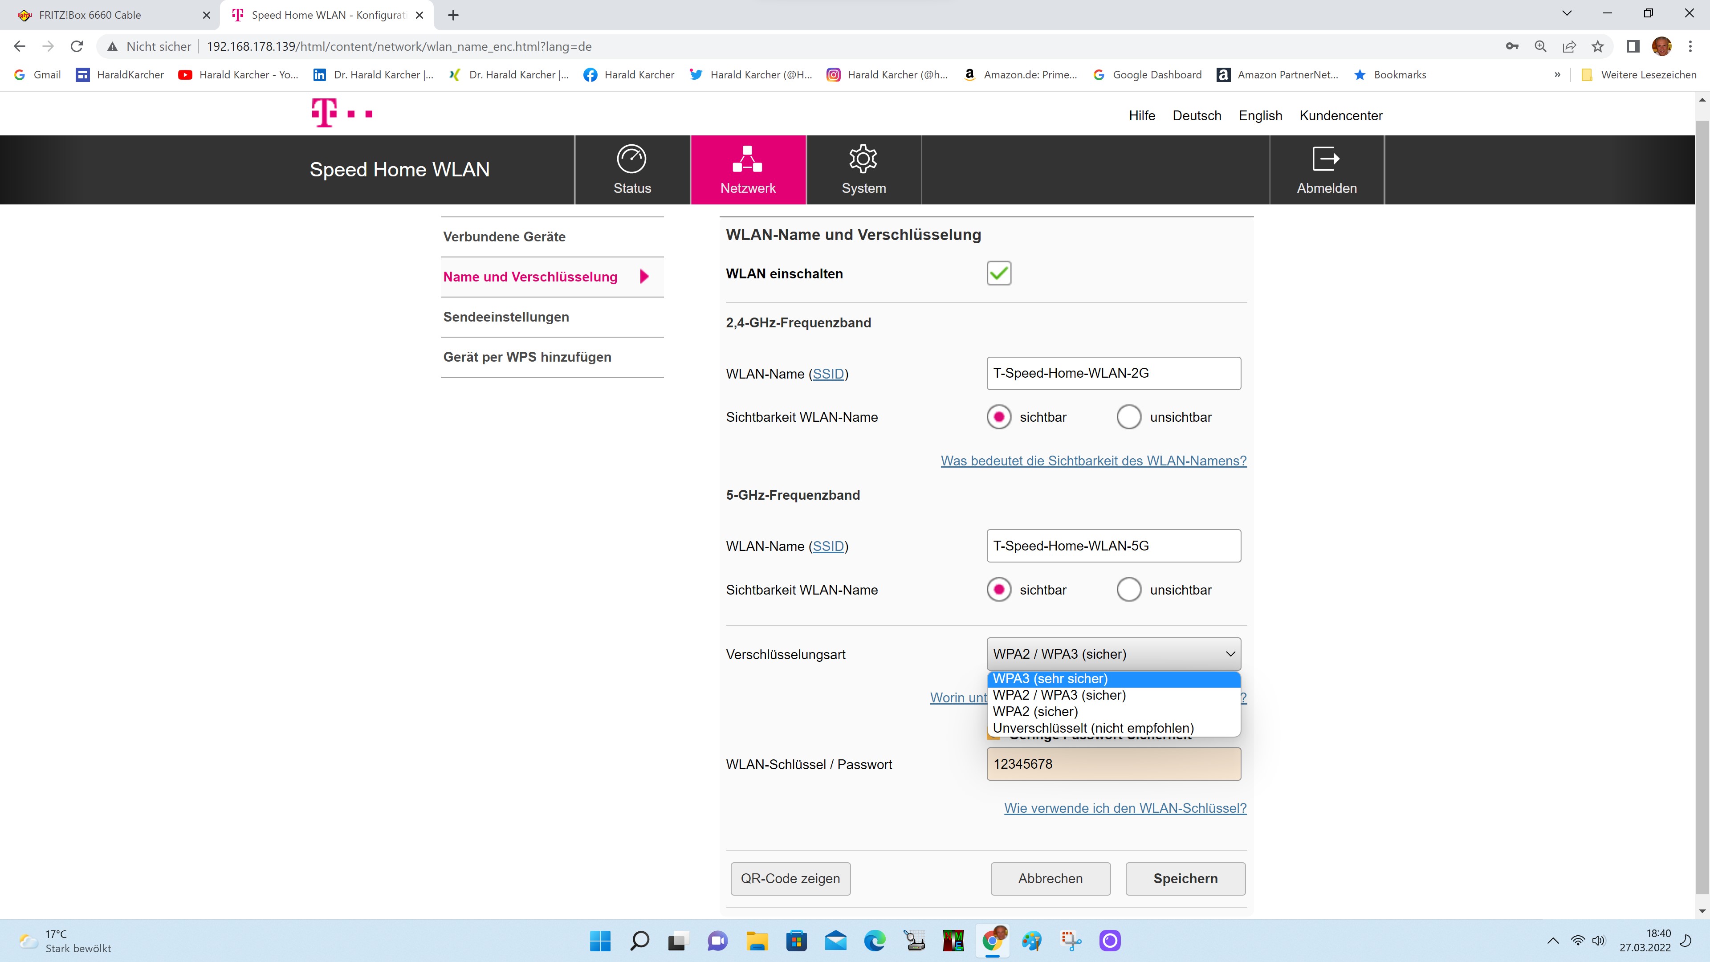Open the saved password key icon
Image resolution: width=1710 pixels, height=962 pixels.
1511,46
